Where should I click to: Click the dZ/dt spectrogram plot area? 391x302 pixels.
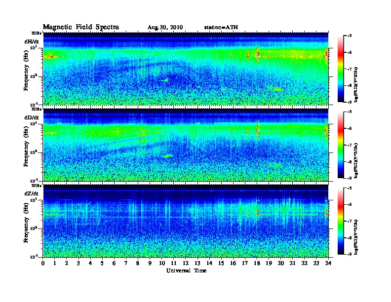186,221
